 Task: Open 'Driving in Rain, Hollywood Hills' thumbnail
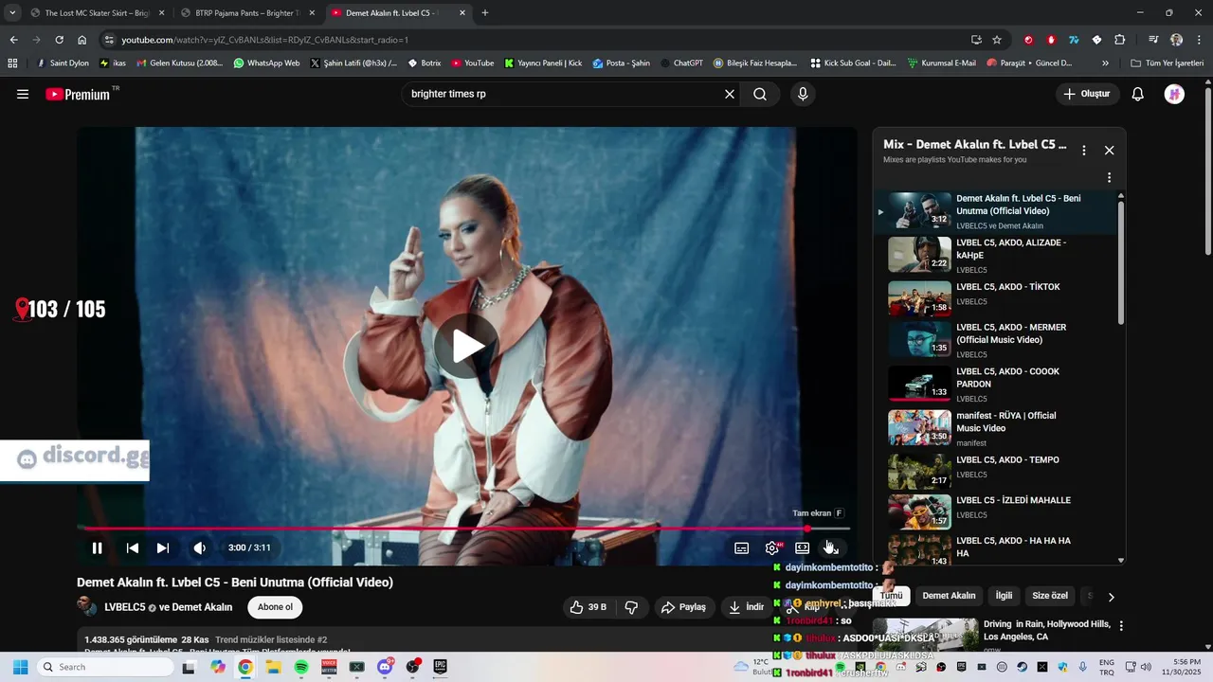coord(926,635)
